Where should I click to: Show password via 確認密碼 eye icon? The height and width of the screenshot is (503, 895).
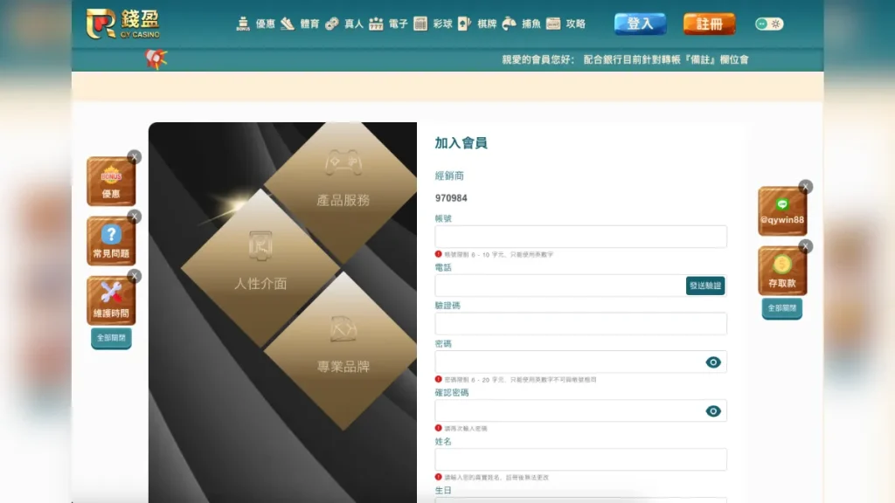[713, 411]
